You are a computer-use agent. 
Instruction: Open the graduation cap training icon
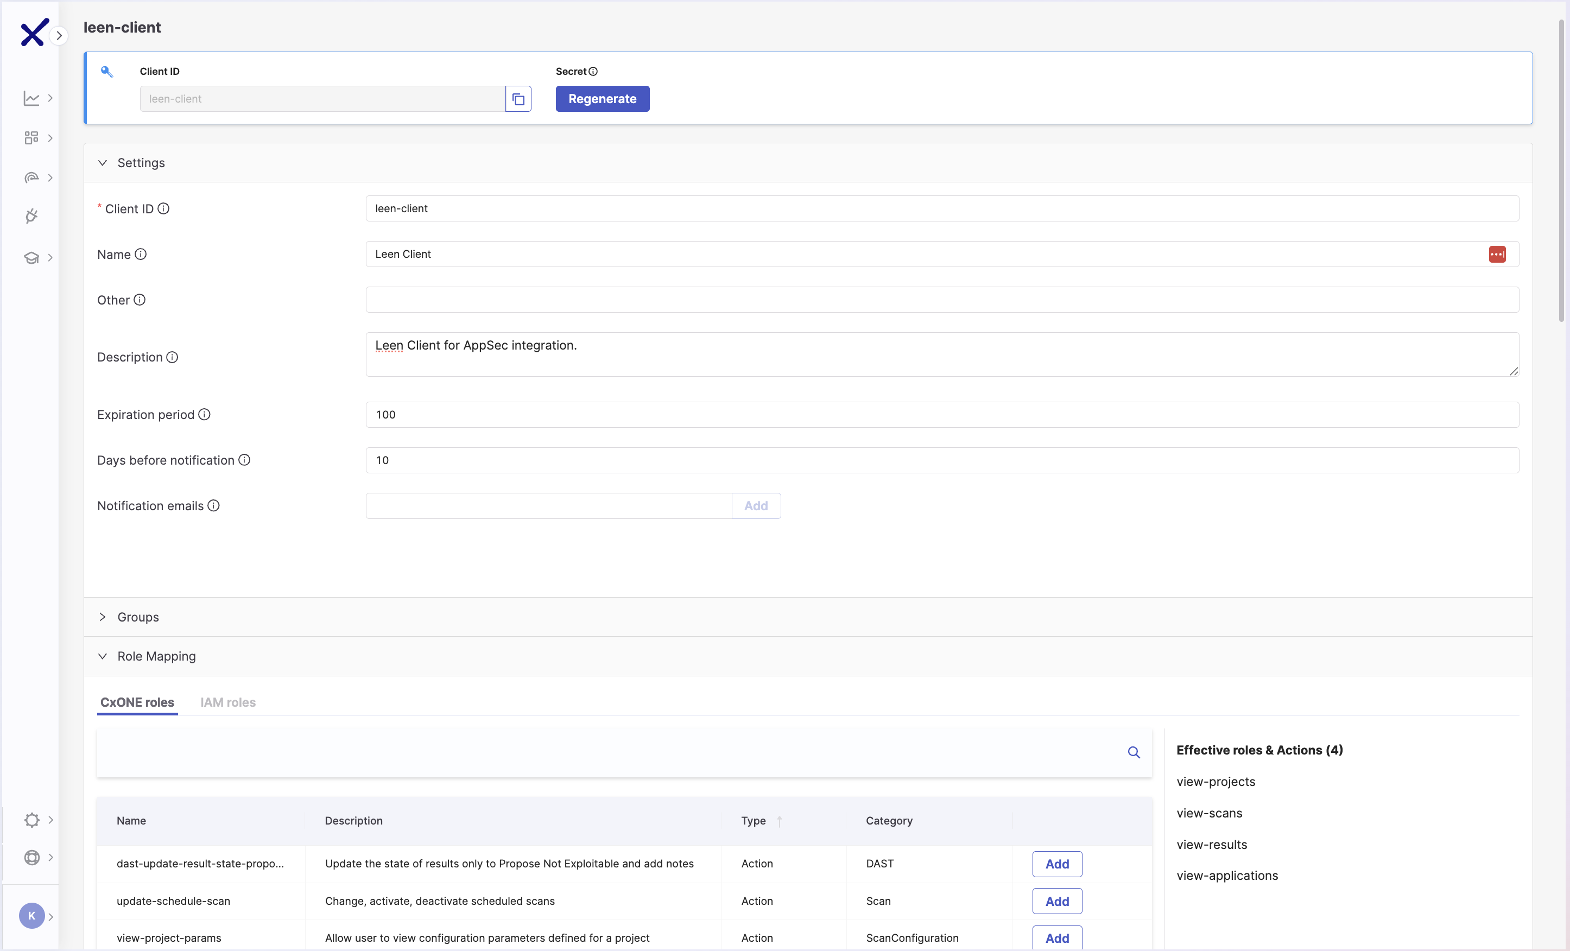[31, 257]
